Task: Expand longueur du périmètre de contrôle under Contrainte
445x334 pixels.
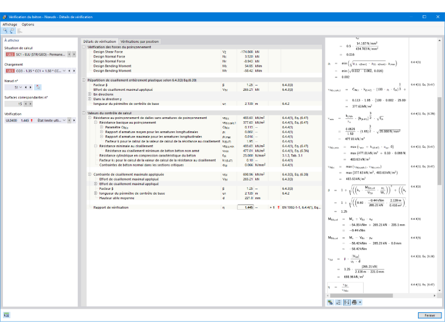Action: 95,193
